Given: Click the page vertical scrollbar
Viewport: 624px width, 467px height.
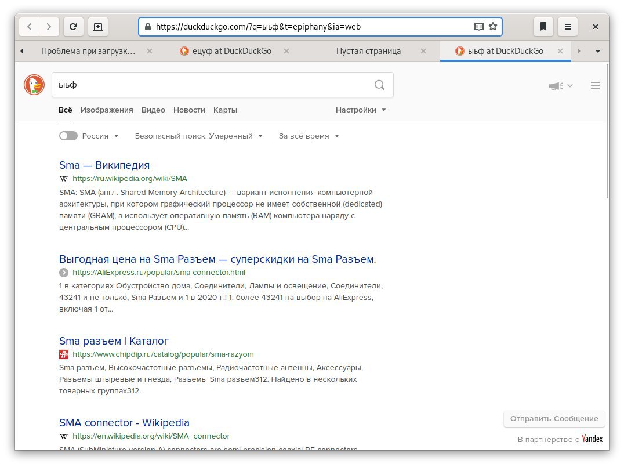Looking at the screenshot, I should click(x=607, y=131).
